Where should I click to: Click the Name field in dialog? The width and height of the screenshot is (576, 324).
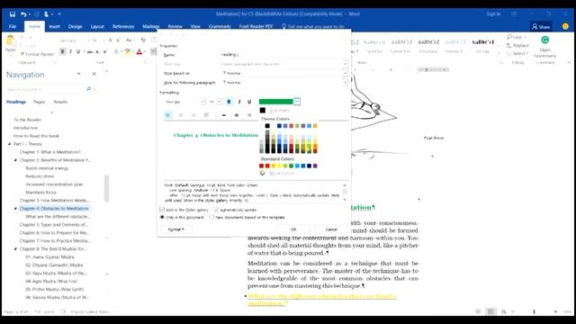[283, 55]
